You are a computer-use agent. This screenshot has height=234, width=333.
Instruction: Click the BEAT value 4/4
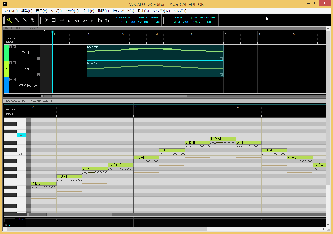(158, 22)
